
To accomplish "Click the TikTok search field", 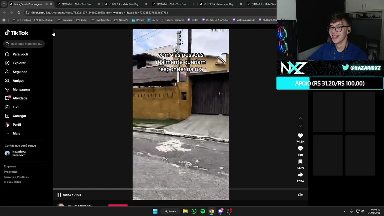I will [24, 44].
